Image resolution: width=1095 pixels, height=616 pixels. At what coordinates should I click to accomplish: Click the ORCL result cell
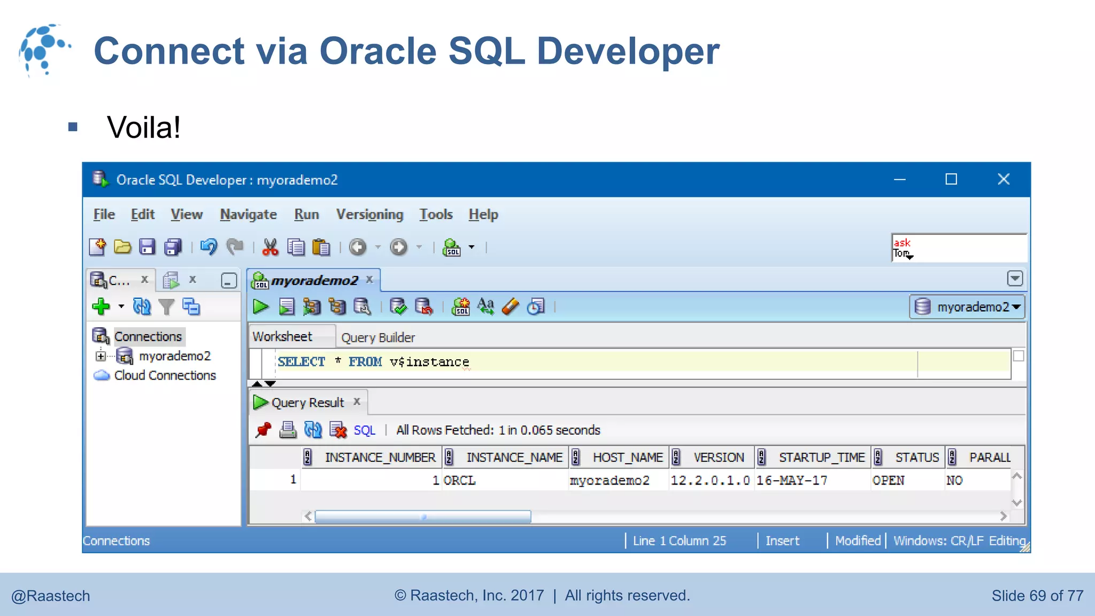pyautogui.click(x=505, y=481)
